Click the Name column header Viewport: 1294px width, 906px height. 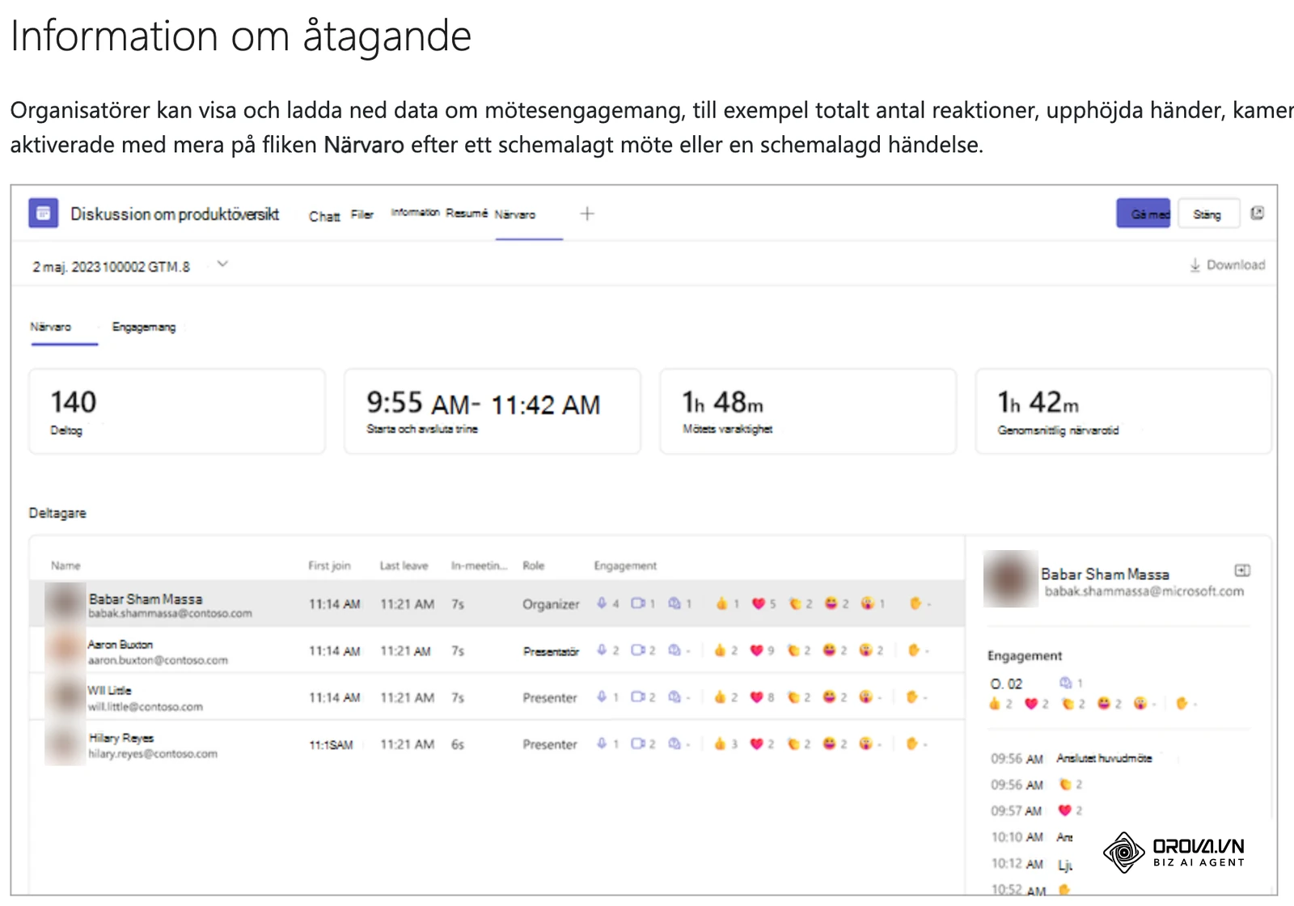tap(66, 565)
